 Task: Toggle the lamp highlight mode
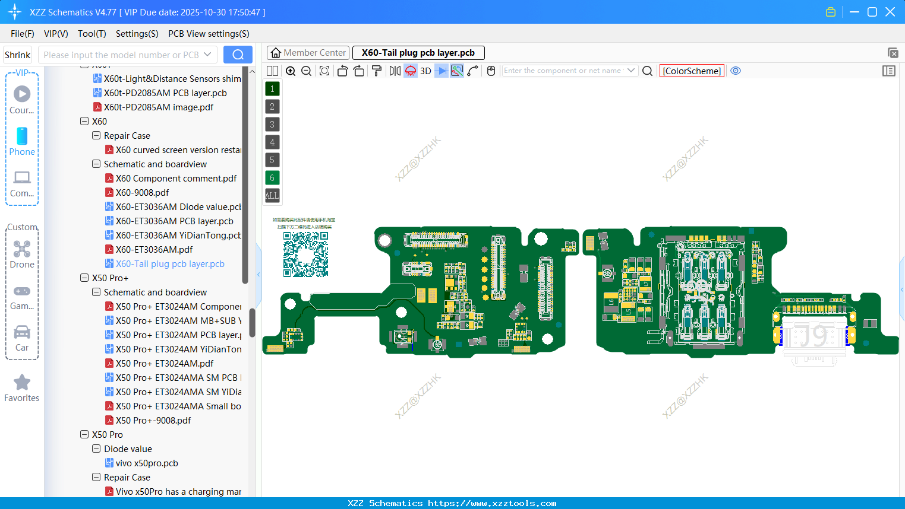click(x=410, y=70)
